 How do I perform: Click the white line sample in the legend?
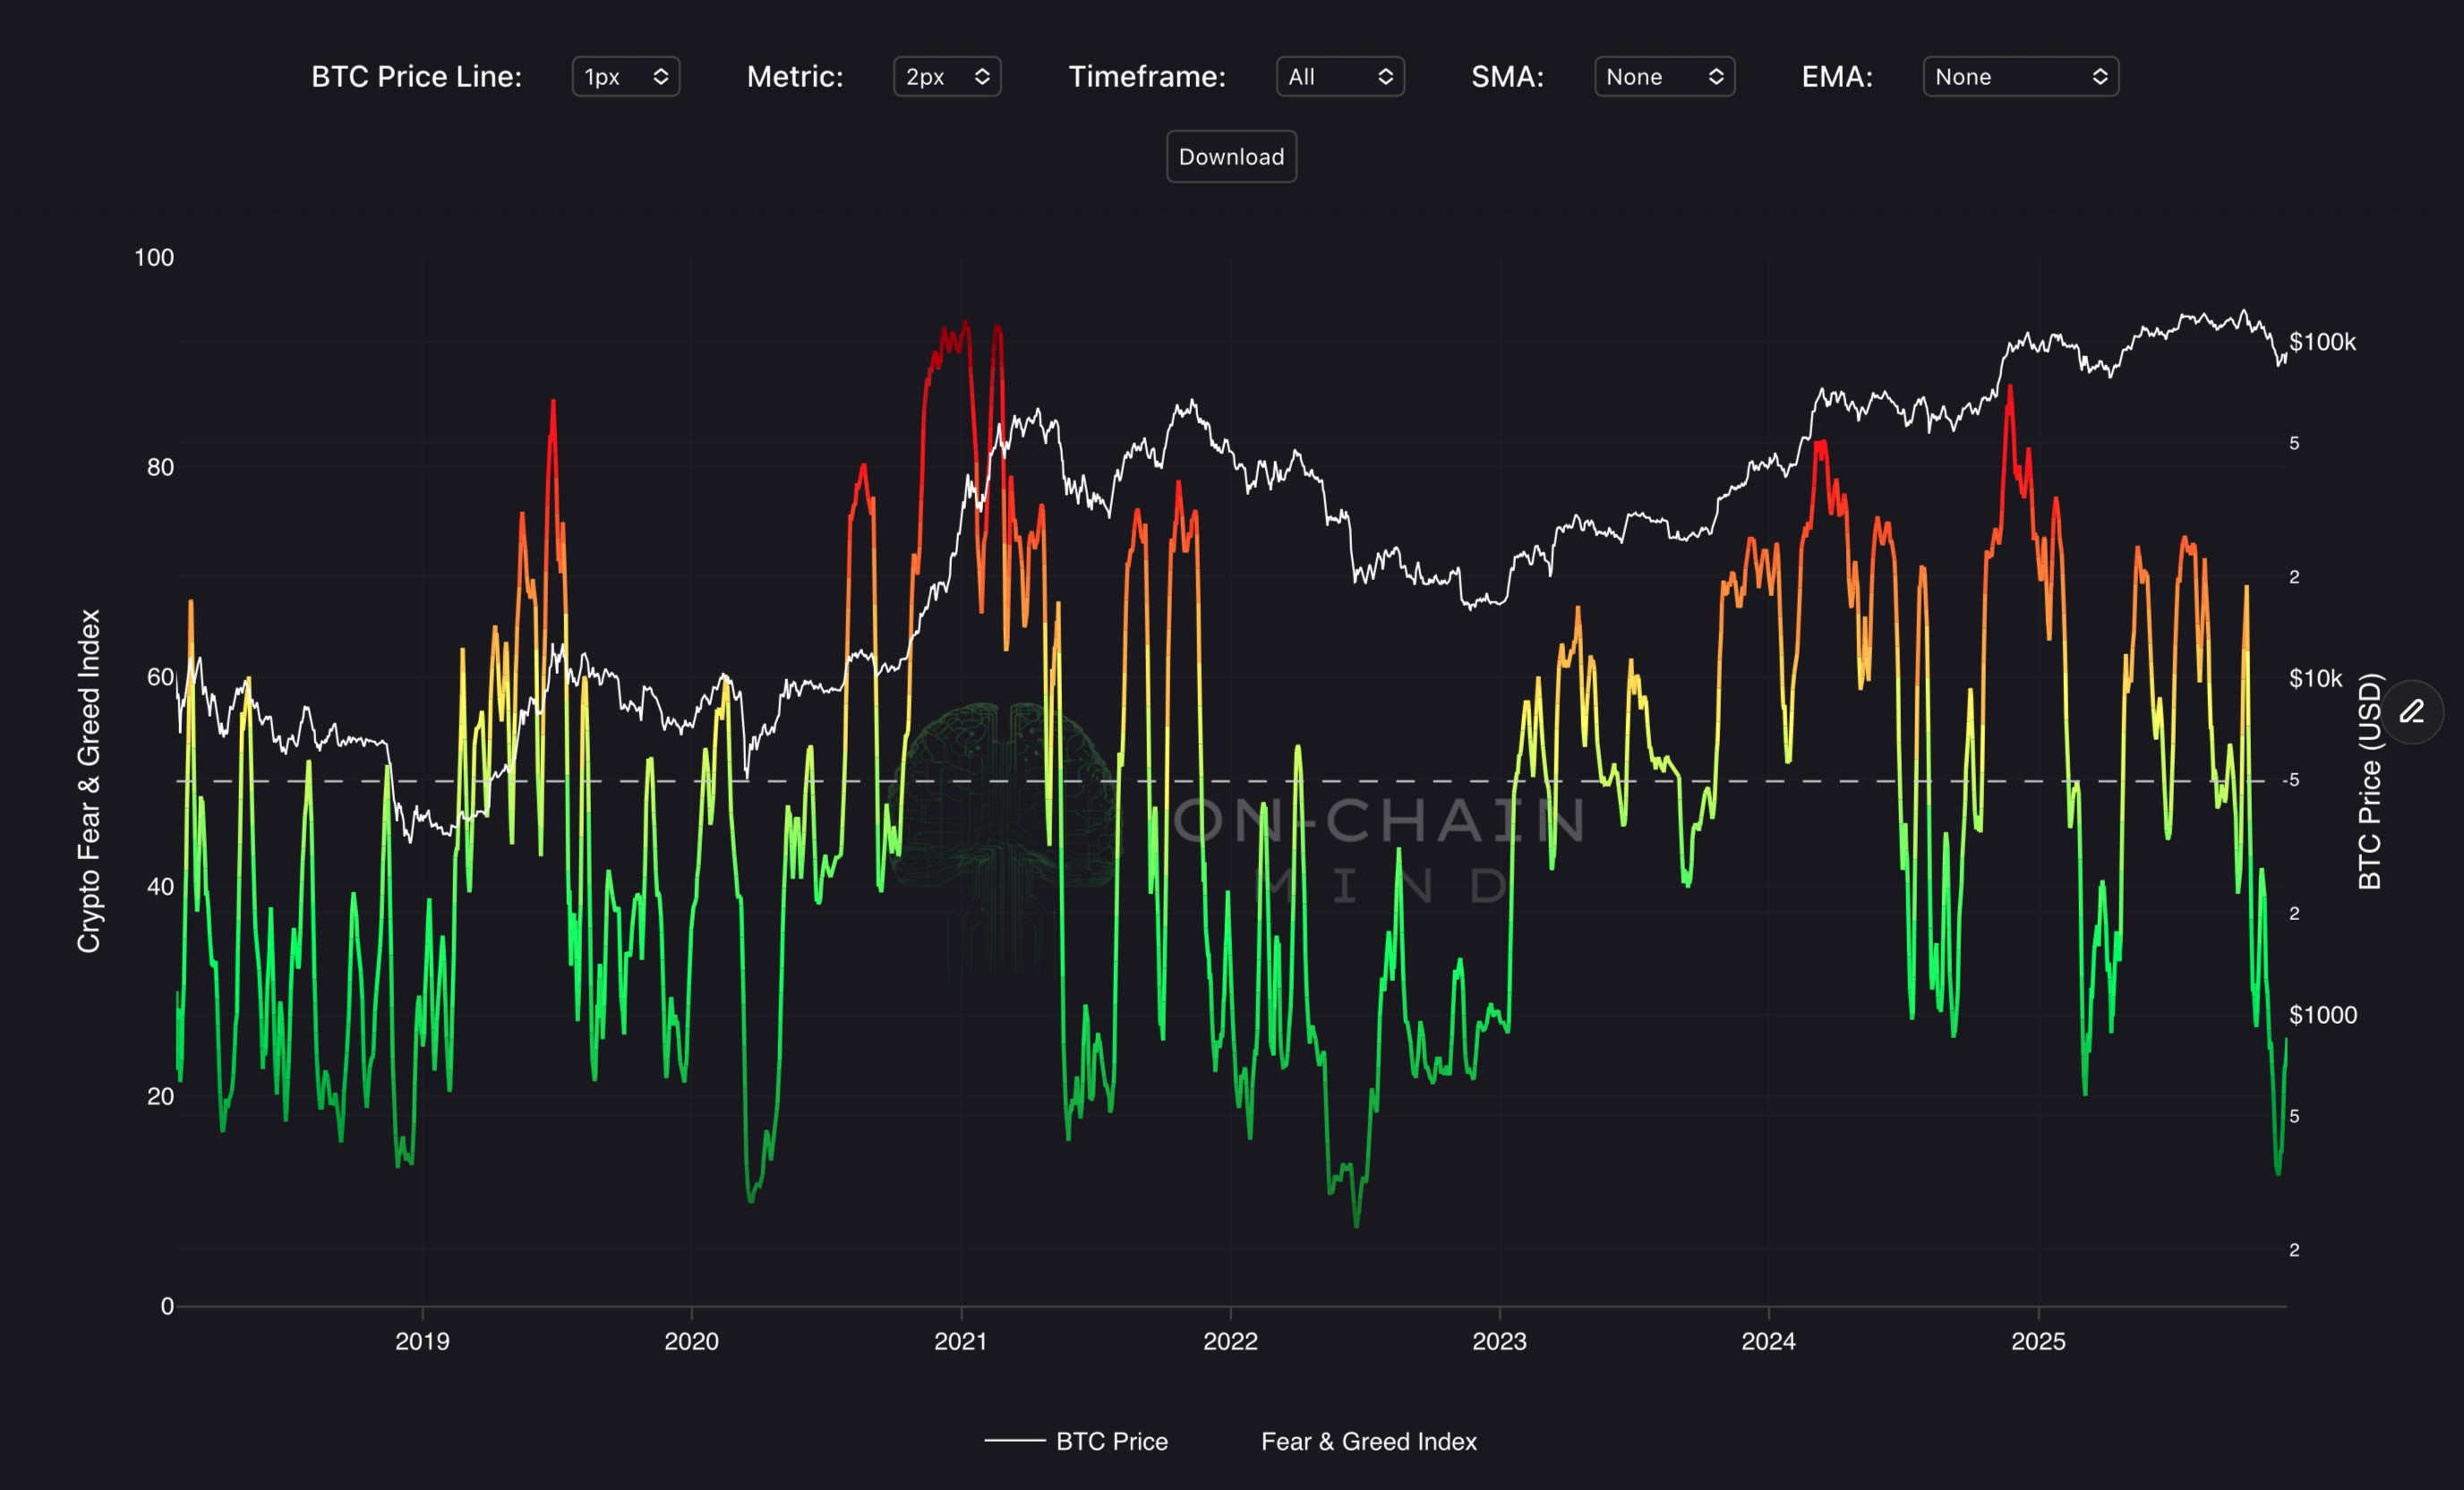point(1015,1440)
